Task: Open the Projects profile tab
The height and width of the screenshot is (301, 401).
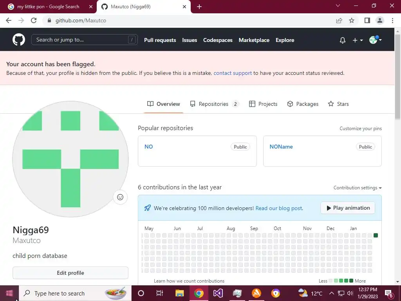Action: click(x=263, y=104)
